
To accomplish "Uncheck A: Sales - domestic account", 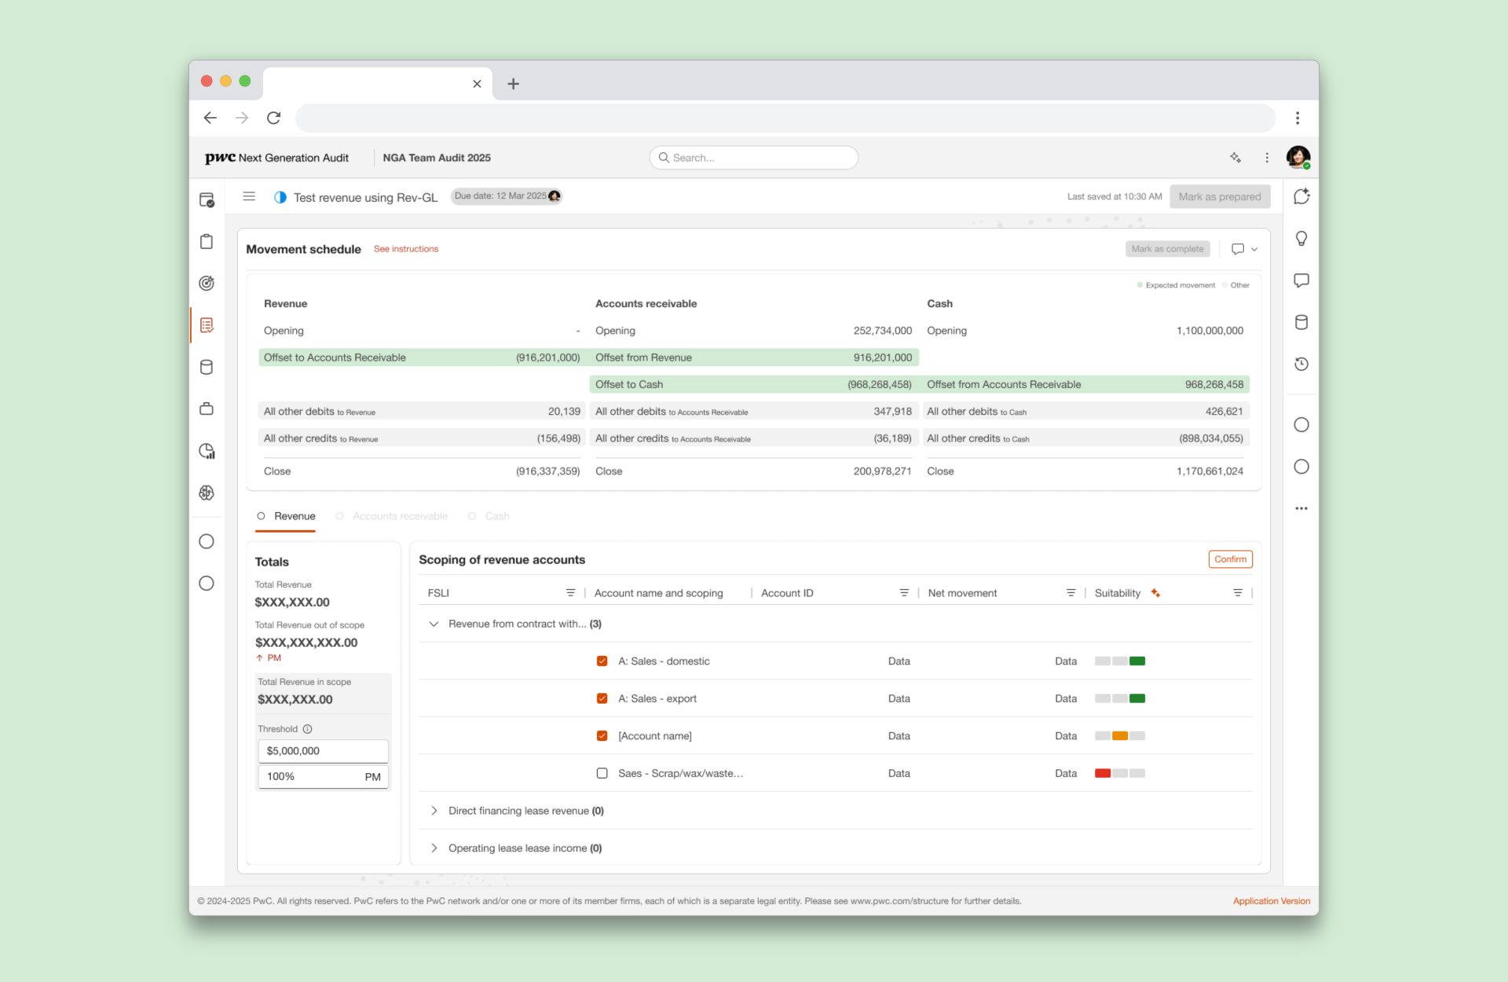I will (602, 661).
